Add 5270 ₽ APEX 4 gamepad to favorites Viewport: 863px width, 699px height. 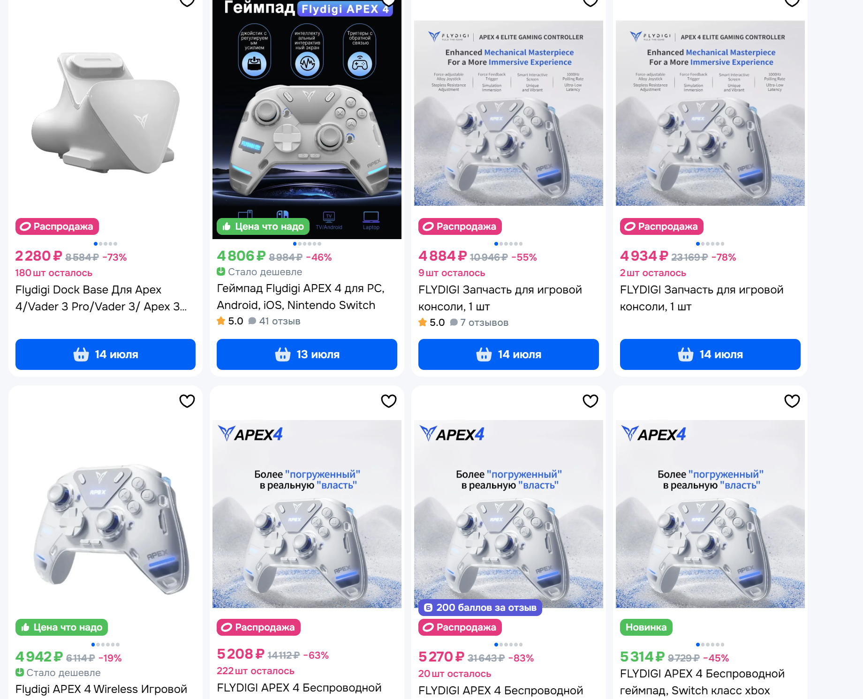pyautogui.click(x=590, y=401)
